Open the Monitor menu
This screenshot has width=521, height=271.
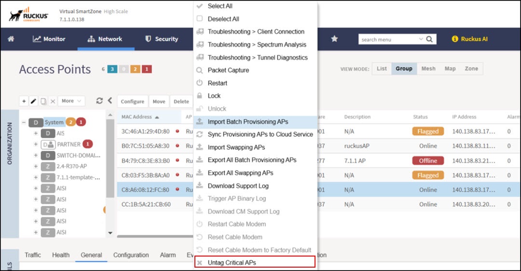tap(49, 39)
